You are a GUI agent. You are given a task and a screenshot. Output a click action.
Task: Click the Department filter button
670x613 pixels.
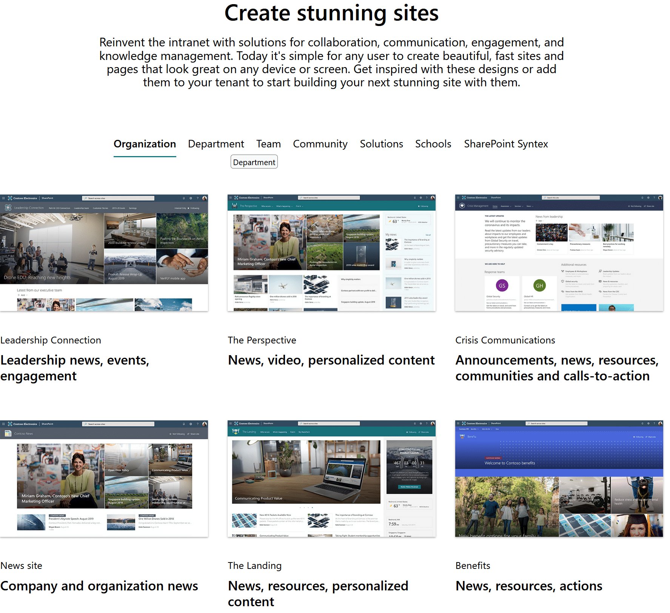tap(254, 162)
